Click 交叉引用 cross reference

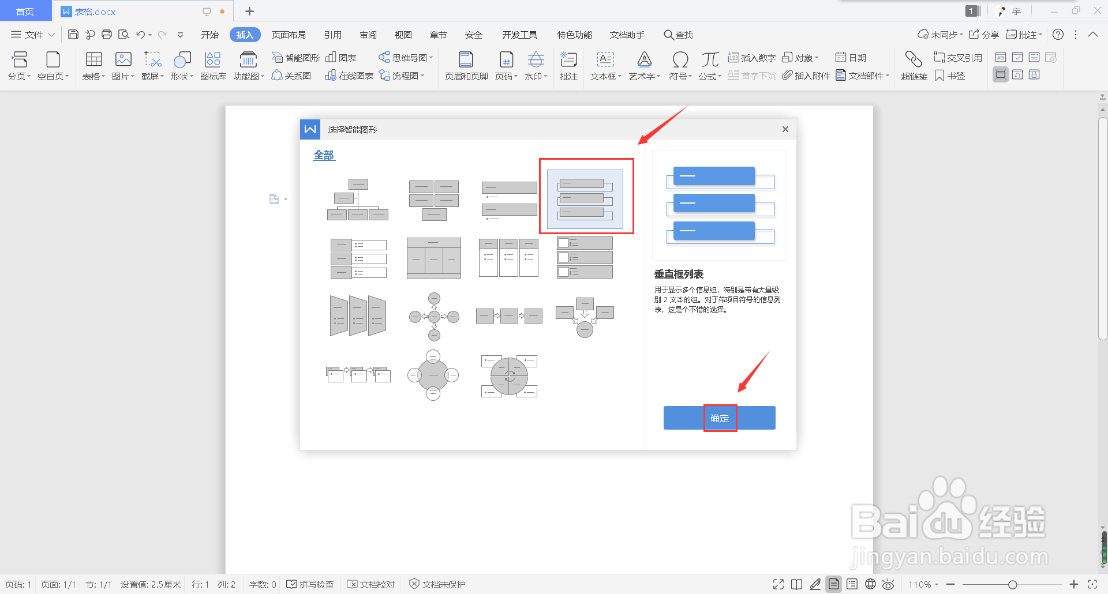pos(958,58)
